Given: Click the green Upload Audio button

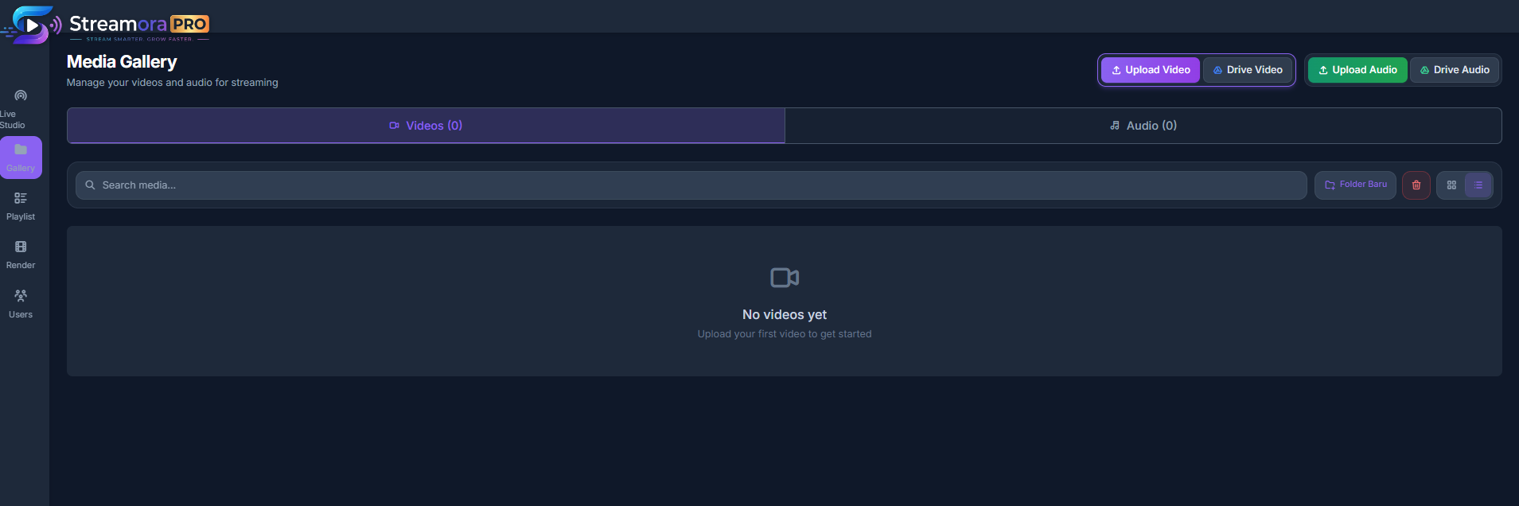Looking at the screenshot, I should [1357, 70].
